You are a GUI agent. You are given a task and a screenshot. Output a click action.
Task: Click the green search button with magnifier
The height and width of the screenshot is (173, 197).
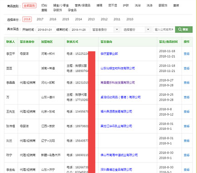(184, 30)
